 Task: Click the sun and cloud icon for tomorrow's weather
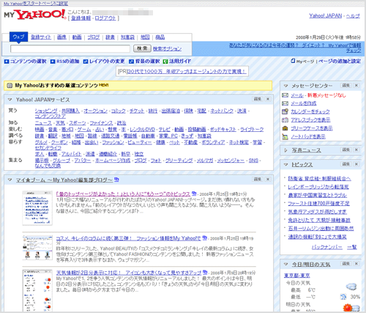(351, 308)
